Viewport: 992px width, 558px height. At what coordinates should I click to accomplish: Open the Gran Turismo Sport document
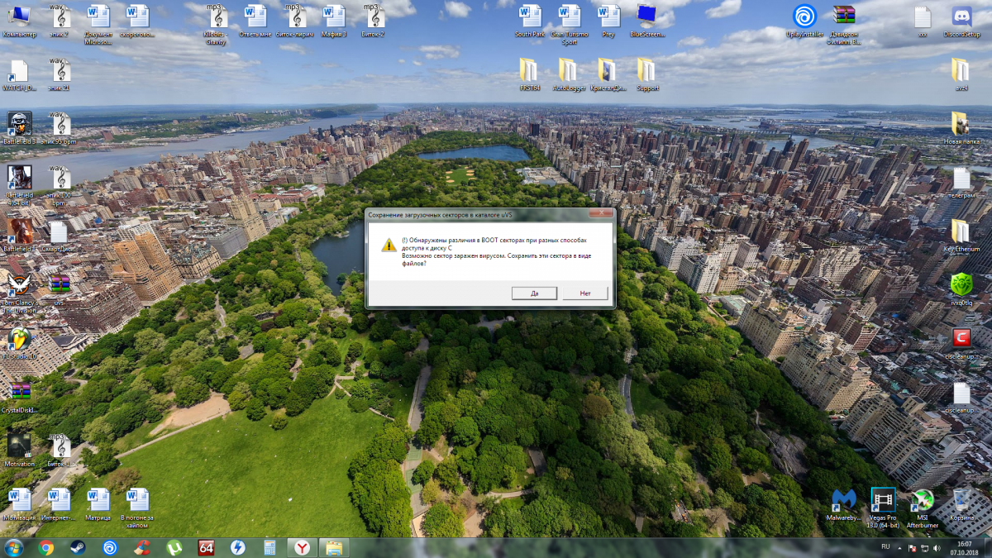click(569, 23)
